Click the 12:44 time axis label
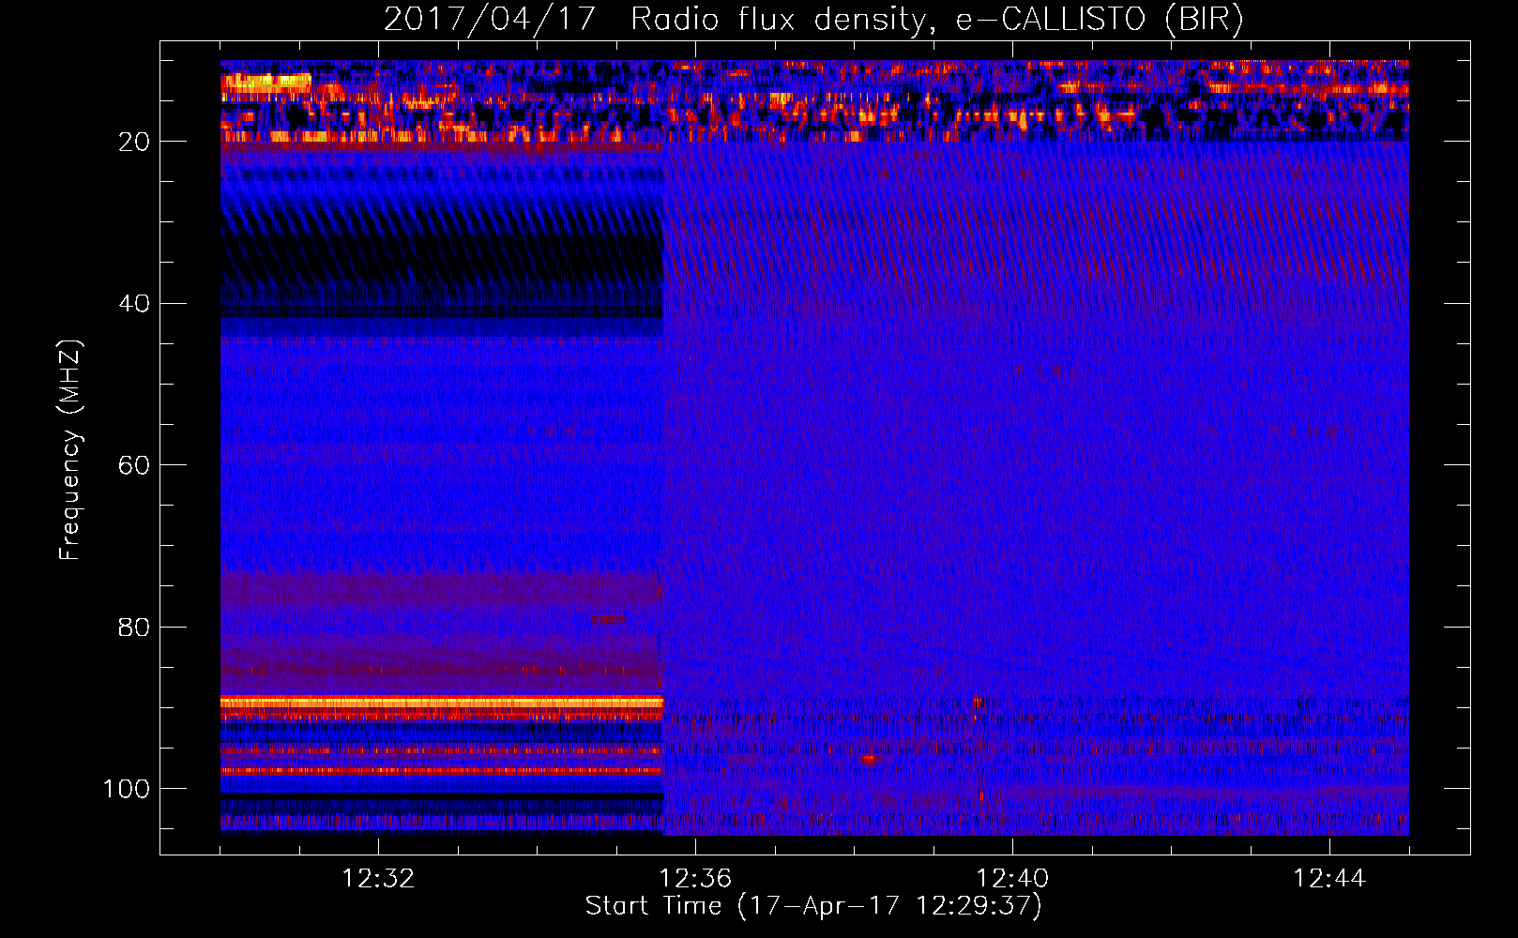Image resolution: width=1518 pixels, height=938 pixels. [x=1329, y=879]
